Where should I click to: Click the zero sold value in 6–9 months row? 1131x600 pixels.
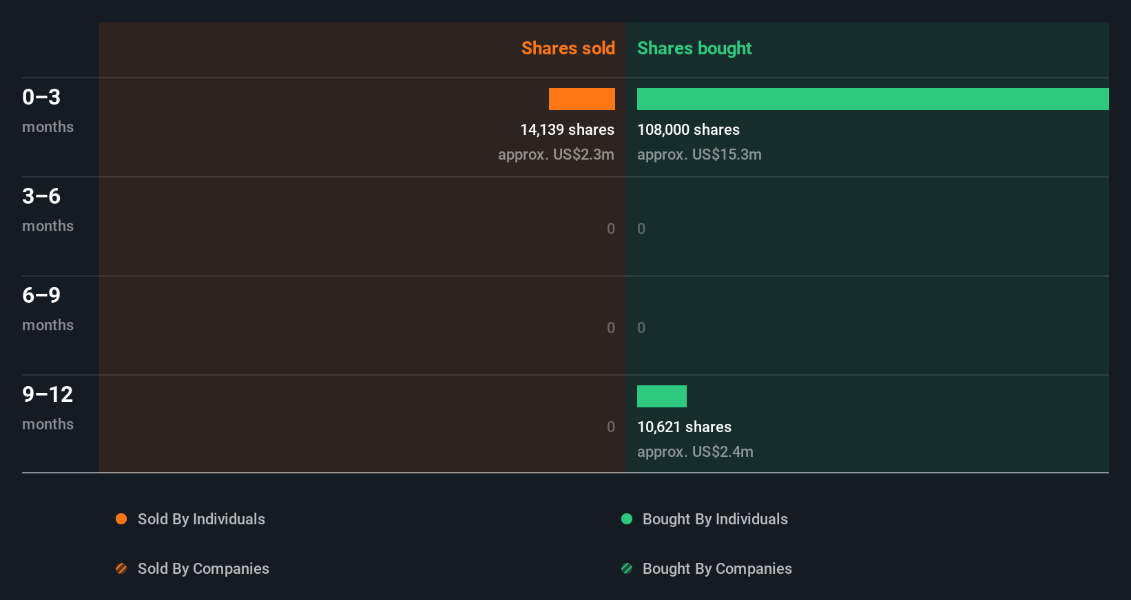click(x=611, y=328)
